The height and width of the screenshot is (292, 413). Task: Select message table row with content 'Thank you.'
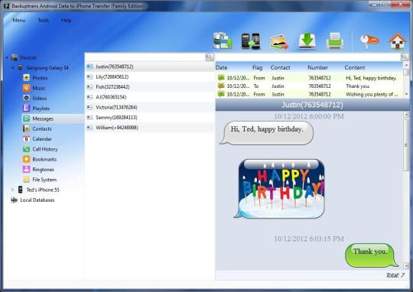309,86
